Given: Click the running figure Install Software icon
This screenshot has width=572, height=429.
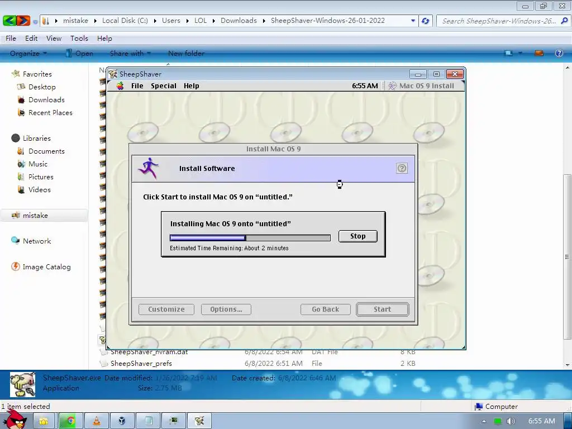Looking at the screenshot, I should pos(149,168).
